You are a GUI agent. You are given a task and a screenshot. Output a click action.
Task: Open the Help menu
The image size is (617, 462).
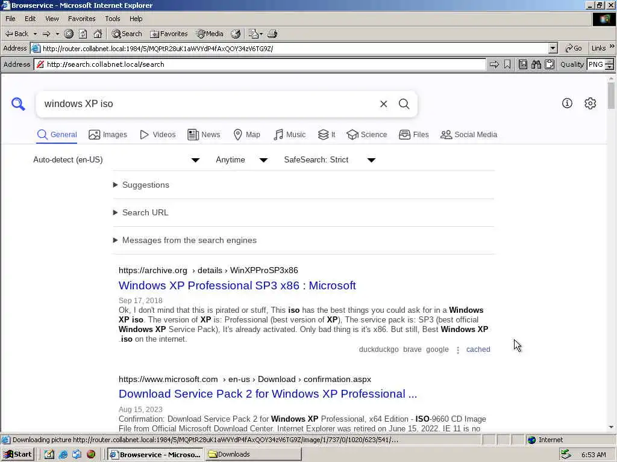(136, 19)
